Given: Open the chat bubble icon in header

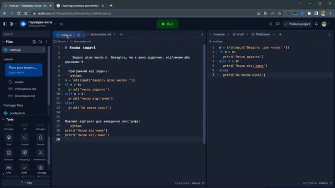Looking at the screenshot, I should 278,24.
